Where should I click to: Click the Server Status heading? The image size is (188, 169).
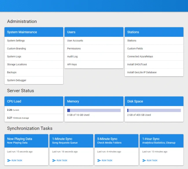pos(21,91)
